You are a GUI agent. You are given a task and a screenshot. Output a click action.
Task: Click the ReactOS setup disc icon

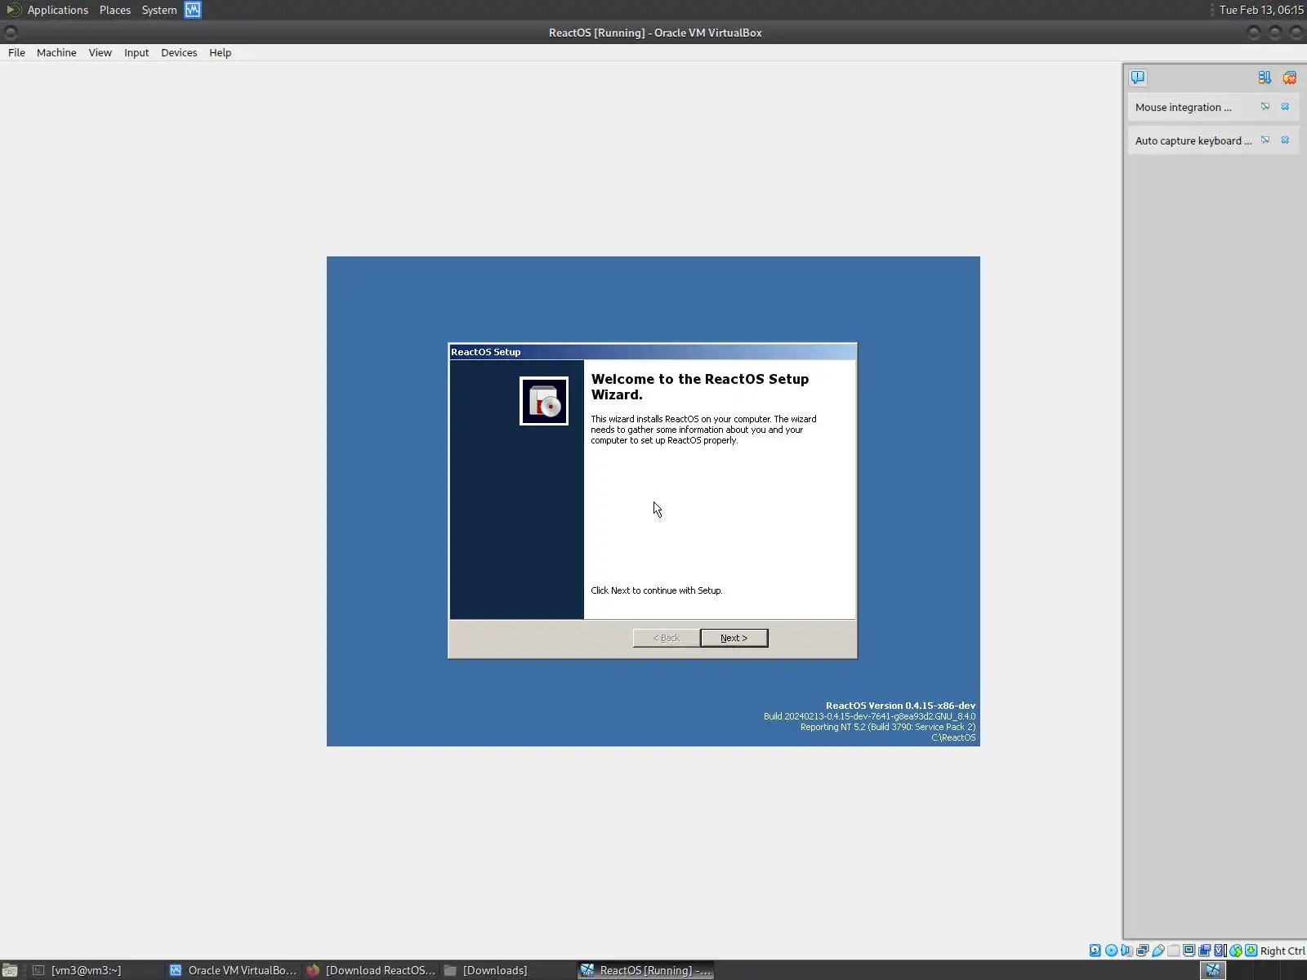point(544,401)
